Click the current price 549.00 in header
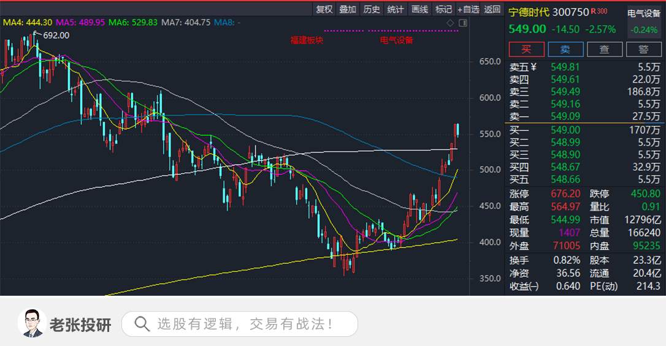The image size is (666, 346). [527, 29]
